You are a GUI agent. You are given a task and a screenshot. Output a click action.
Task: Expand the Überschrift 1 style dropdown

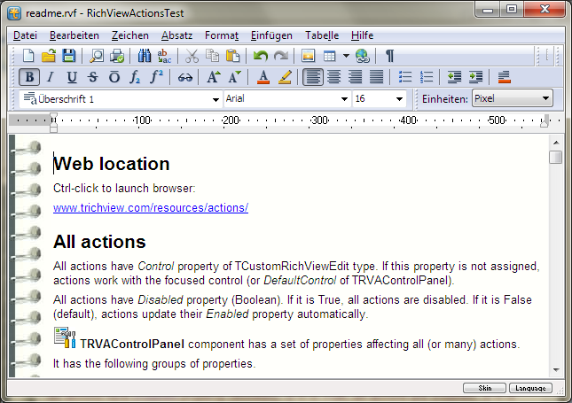[x=215, y=99]
